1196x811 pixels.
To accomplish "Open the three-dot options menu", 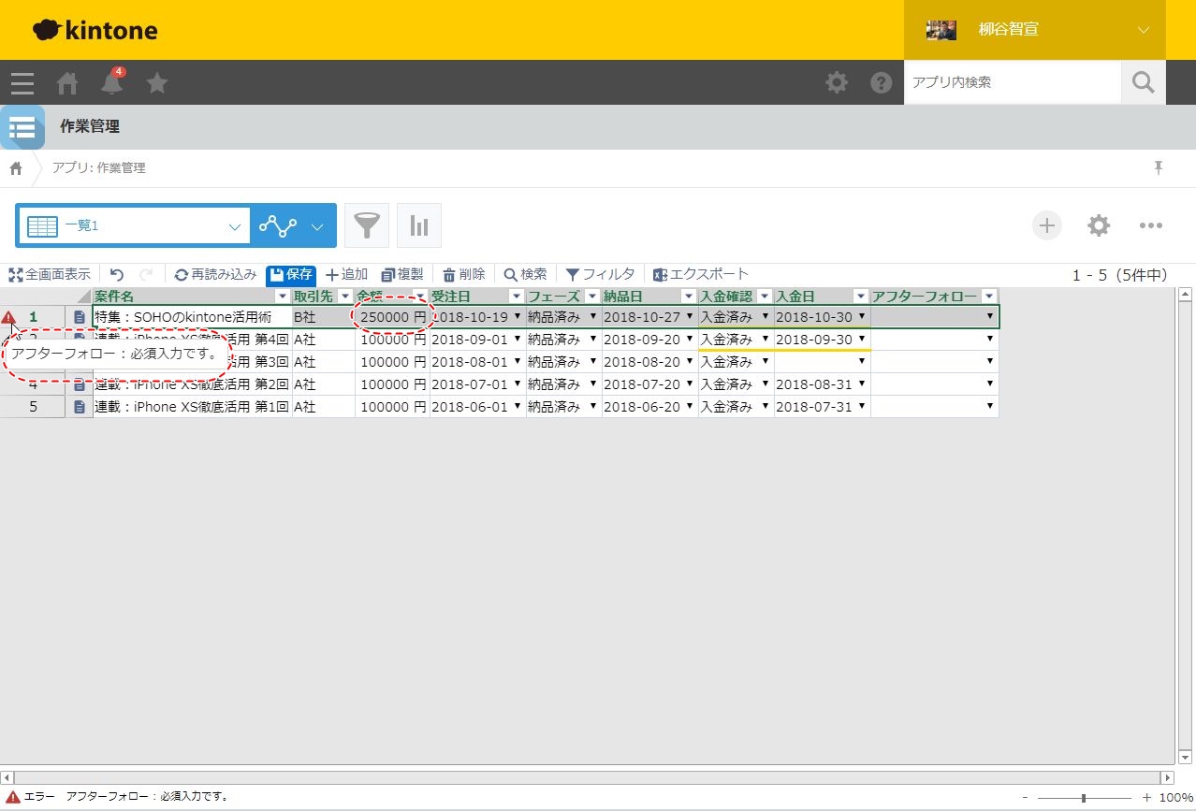I will 1150,225.
